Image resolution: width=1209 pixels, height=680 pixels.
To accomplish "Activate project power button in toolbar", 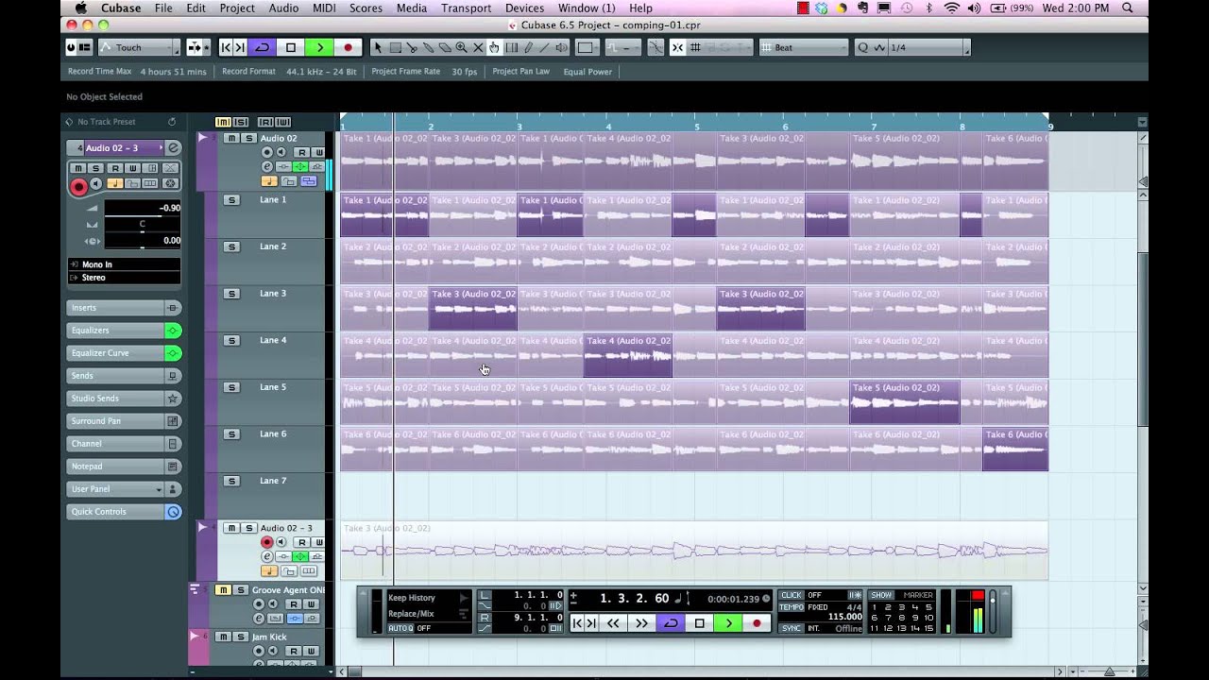I will pos(71,47).
